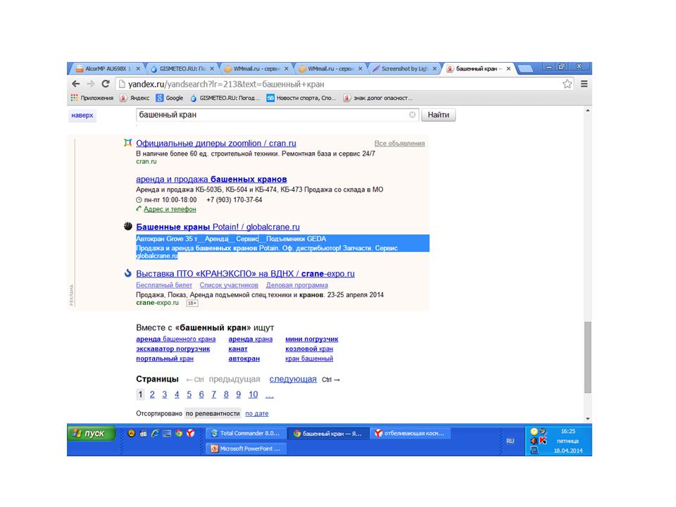Click the Kaspersky tray icon
Image resolution: width=676 pixels, height=507 pixels.
coord(543,441)
